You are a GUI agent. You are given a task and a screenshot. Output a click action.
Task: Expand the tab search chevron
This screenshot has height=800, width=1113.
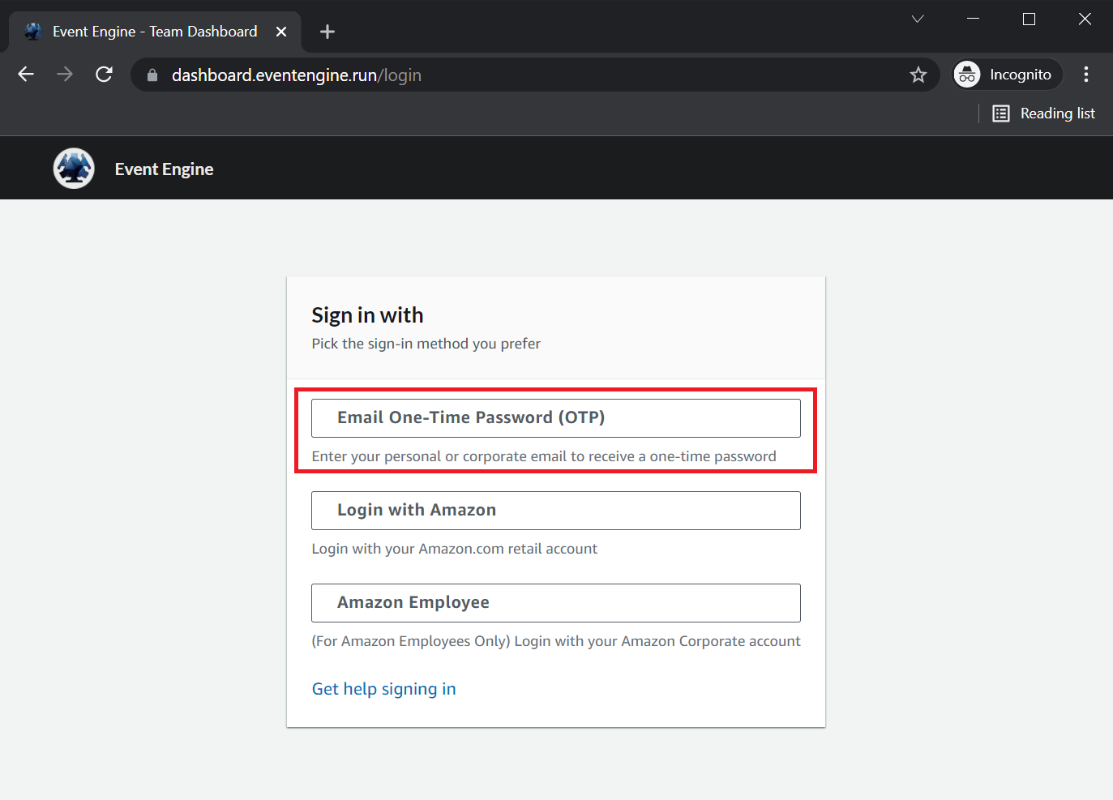(x=918, y=19)
